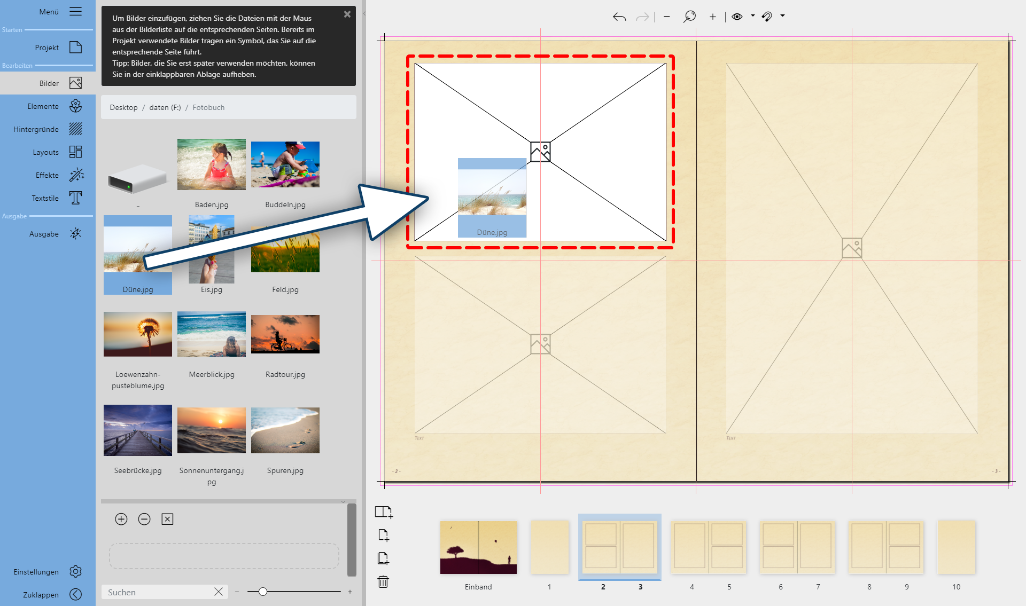
Task: Open the dropdown arrow beside magnet icon
Action: pos(782,16)
